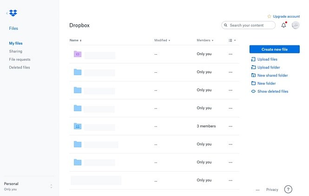This screenshot has height=196, width=309.
Task: Click the Upload files icon
Action: [x=253, y=59]
